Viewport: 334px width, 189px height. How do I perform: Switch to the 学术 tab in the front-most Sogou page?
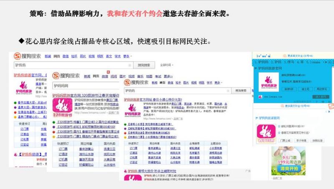click(x=210, y=83)
